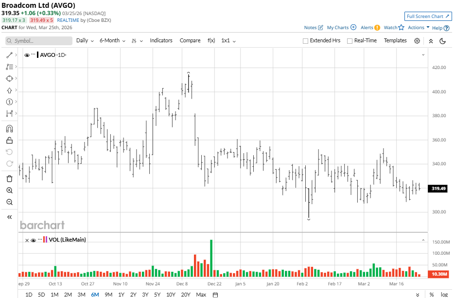Screen dimensions: 455x298
Task: Open chart settings gear icon
Action: pos(417,41)
